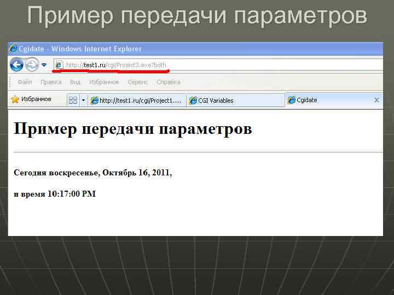The height and width of the screenshot is (295, 394).
Task: Open the Файл menu
Action: pyautogui.click(x=25, y=82)
